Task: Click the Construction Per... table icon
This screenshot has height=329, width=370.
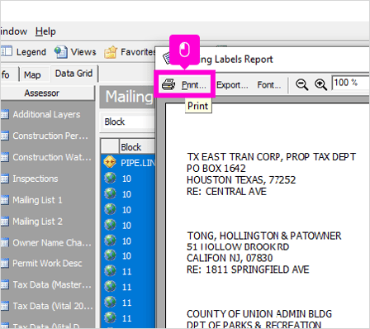Action: click(x=5, y=136)
